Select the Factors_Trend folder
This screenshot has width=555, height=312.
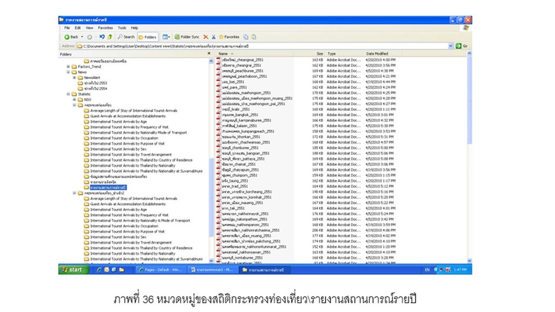click(89, 66)
